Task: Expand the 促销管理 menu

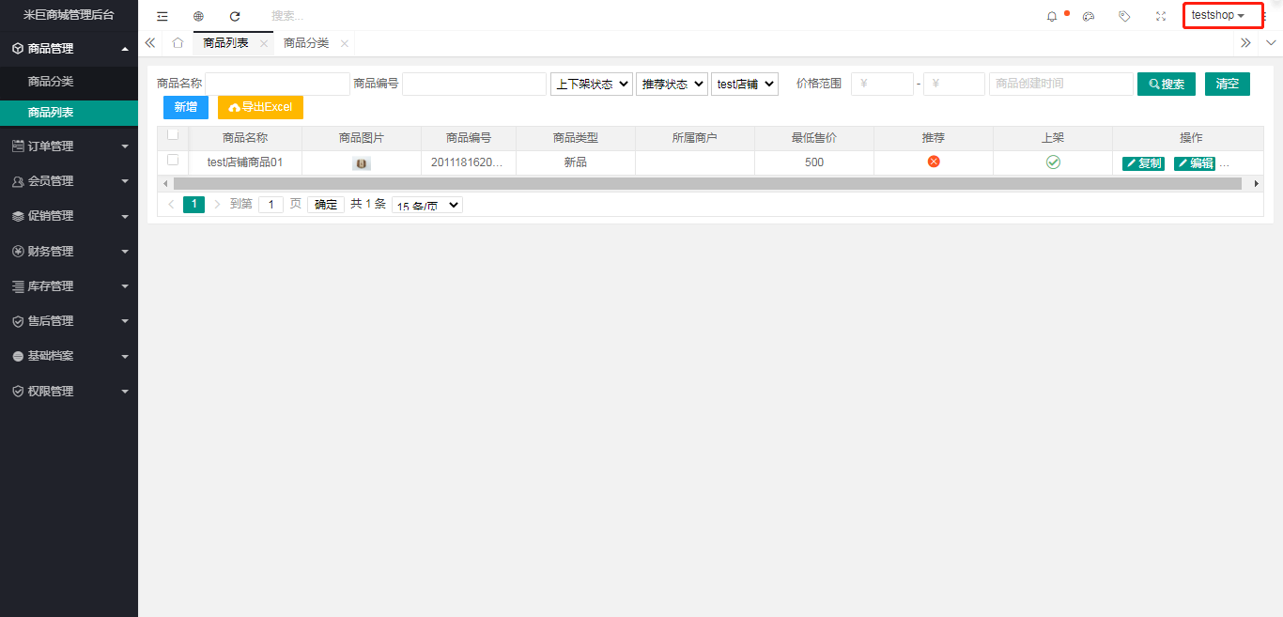Action: click(x=69, y=216)
